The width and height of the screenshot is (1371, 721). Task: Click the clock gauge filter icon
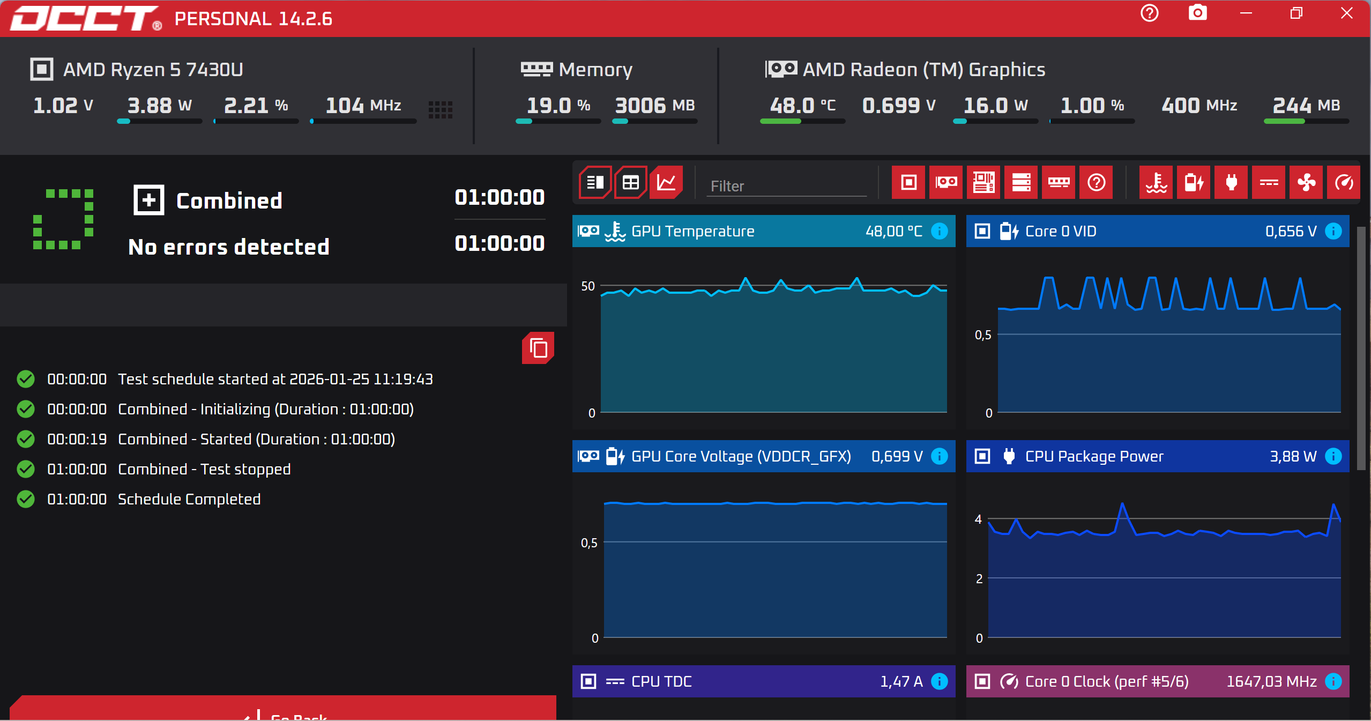click(1344, 183)
